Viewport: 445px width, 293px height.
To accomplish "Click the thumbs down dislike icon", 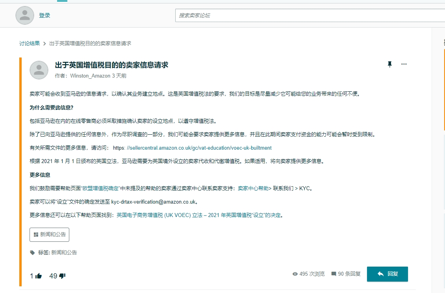I will pos(62,276).
